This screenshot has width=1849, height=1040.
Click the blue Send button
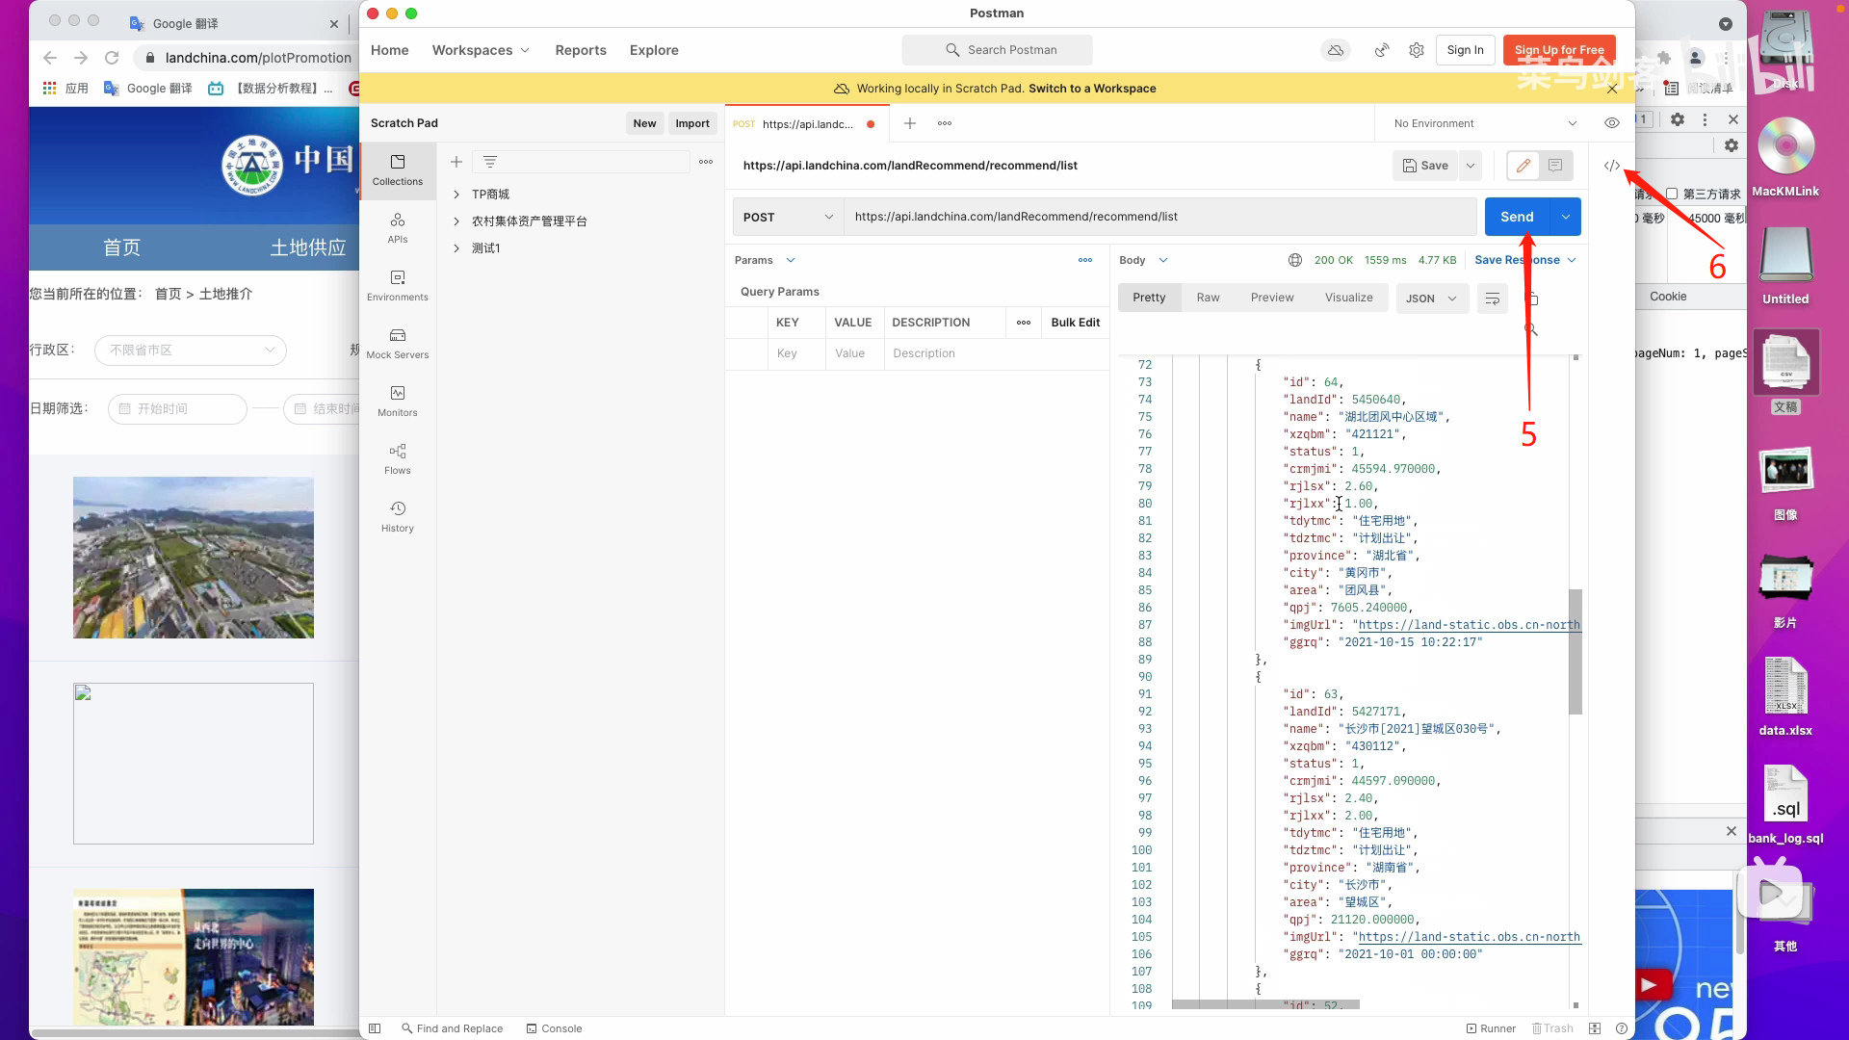[x=1517, y=217]
